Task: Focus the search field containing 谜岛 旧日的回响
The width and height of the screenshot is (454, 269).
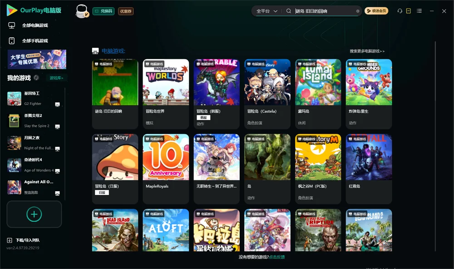Action: (325, 11)
